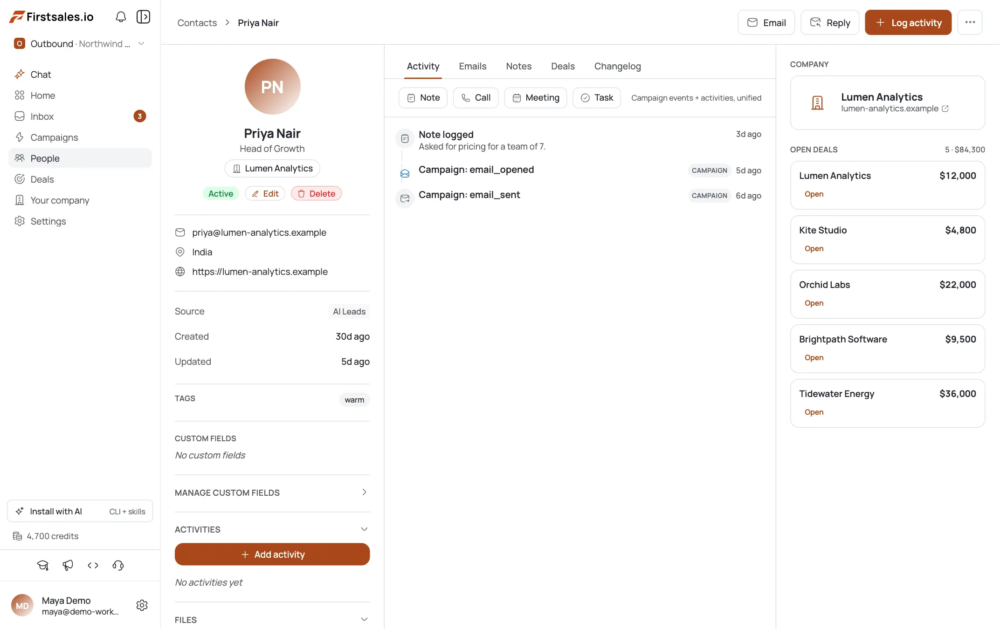Add a Note from activity toolbar
The width and height of the screenshot is (1007, 629).
click(x=423, y=98)
